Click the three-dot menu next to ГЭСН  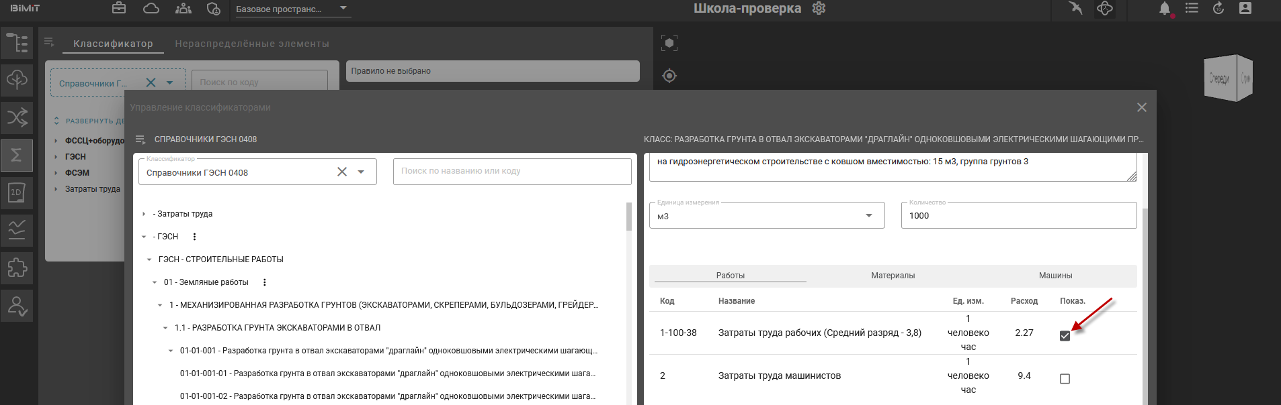point(194,237)
